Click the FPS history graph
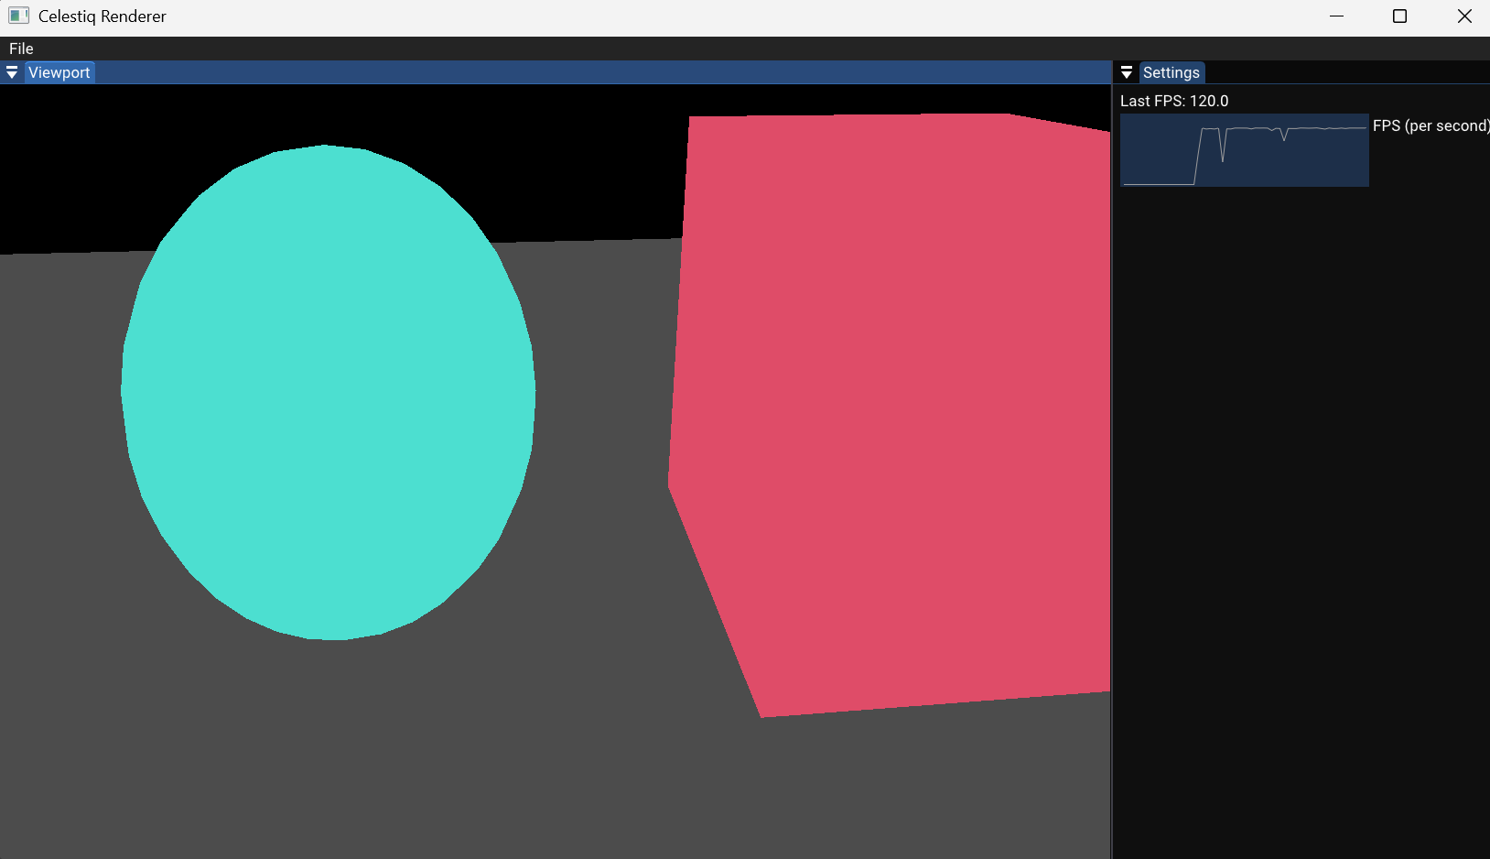This screenshot has height=859, width=1490. [x=1244, y=150]
